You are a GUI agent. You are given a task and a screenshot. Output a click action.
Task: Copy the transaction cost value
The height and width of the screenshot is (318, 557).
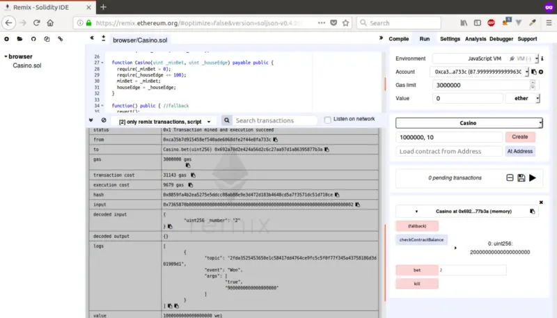193,175
